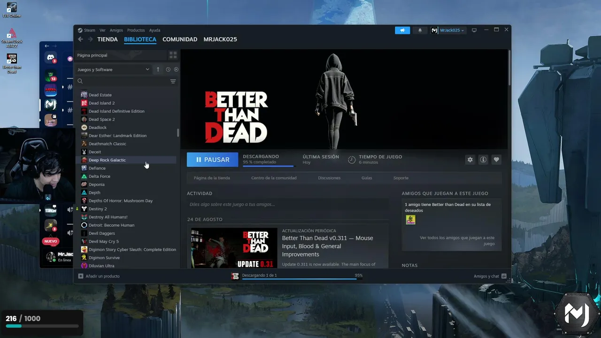Open the Productos menu
This screenshot has height=338, width=601.
[136, 31]
